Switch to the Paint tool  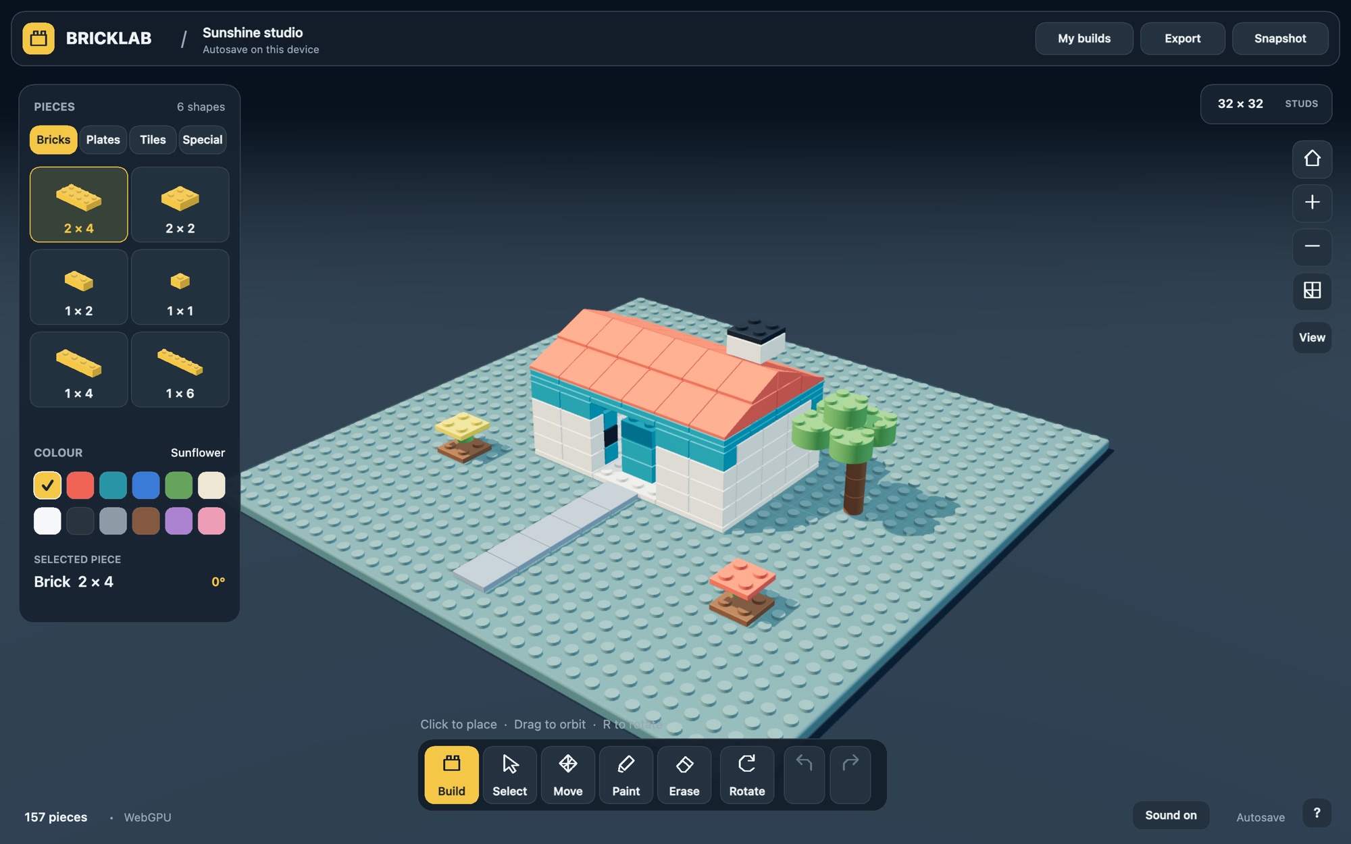click(626, 774)
